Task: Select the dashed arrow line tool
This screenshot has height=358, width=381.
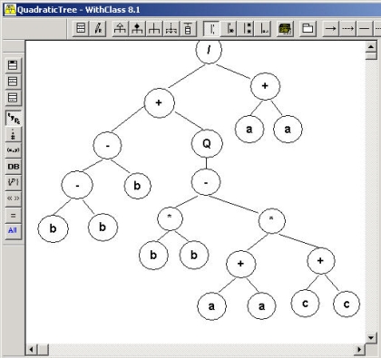Action: tap(347, 29)
